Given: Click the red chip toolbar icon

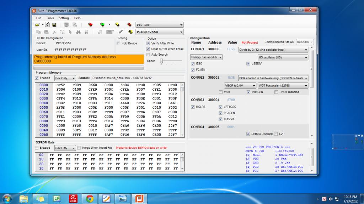Looking at the screenshot, I should (91, 25).
